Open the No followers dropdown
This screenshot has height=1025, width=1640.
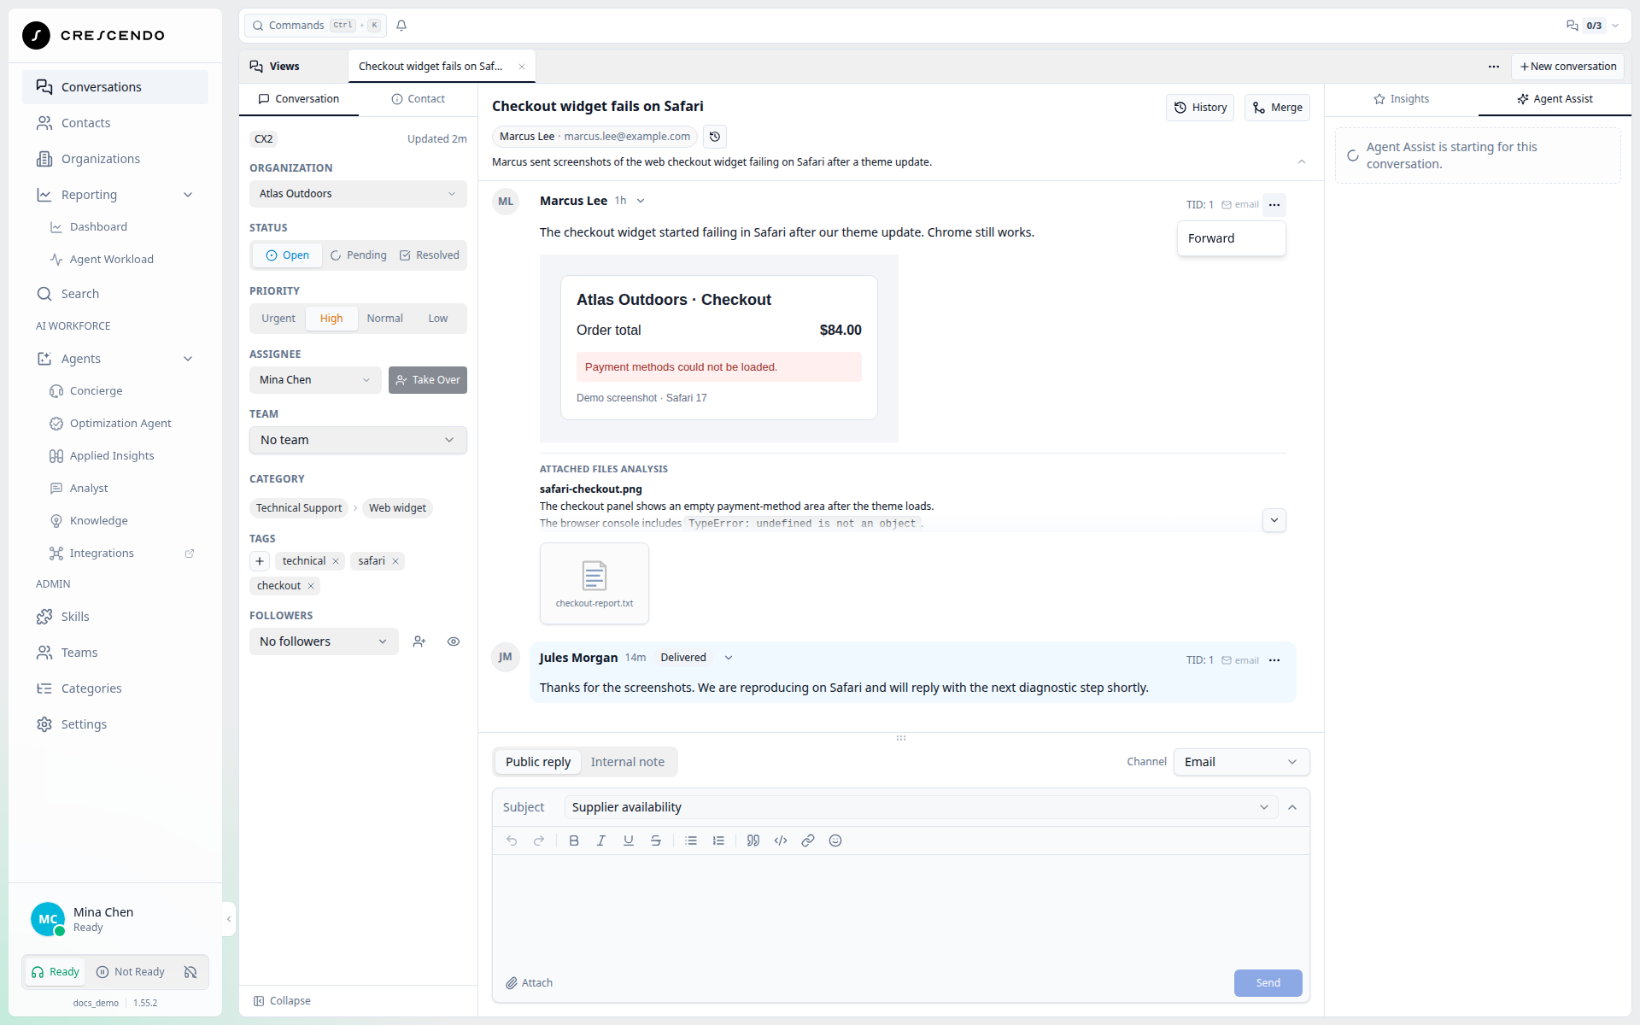324,641
